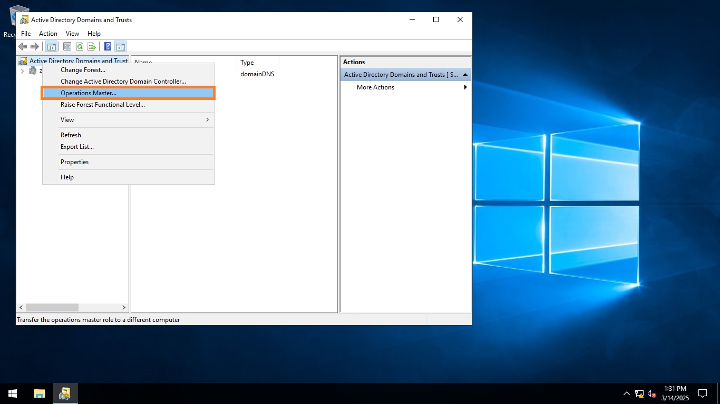This screenshot has width=720, height=404.
Task: Click the tree pane scroll-left arrow
Action: [21, 307]
